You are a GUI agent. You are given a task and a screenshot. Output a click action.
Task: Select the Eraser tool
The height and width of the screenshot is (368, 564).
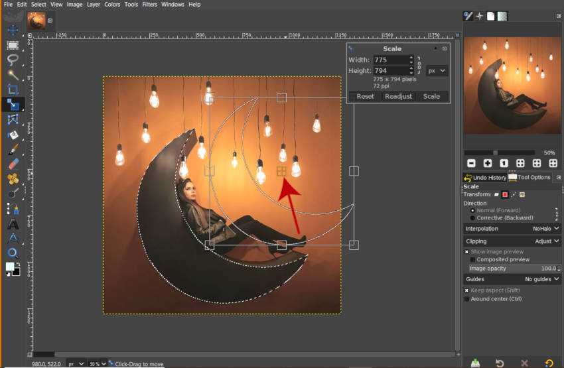[13, 163]
